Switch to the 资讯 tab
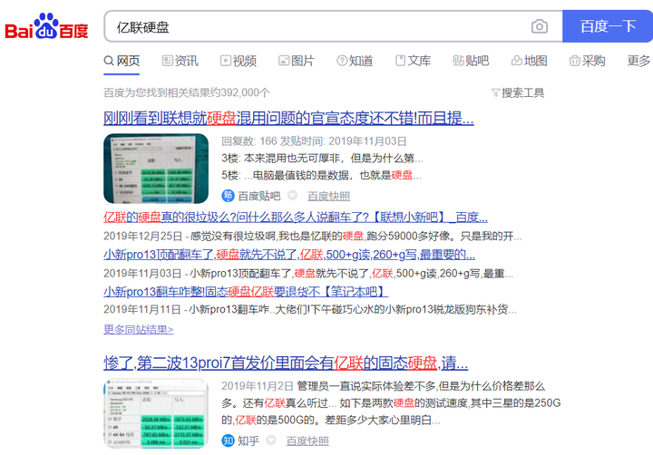Screen dimensions: 653x455 coord(180,61)
